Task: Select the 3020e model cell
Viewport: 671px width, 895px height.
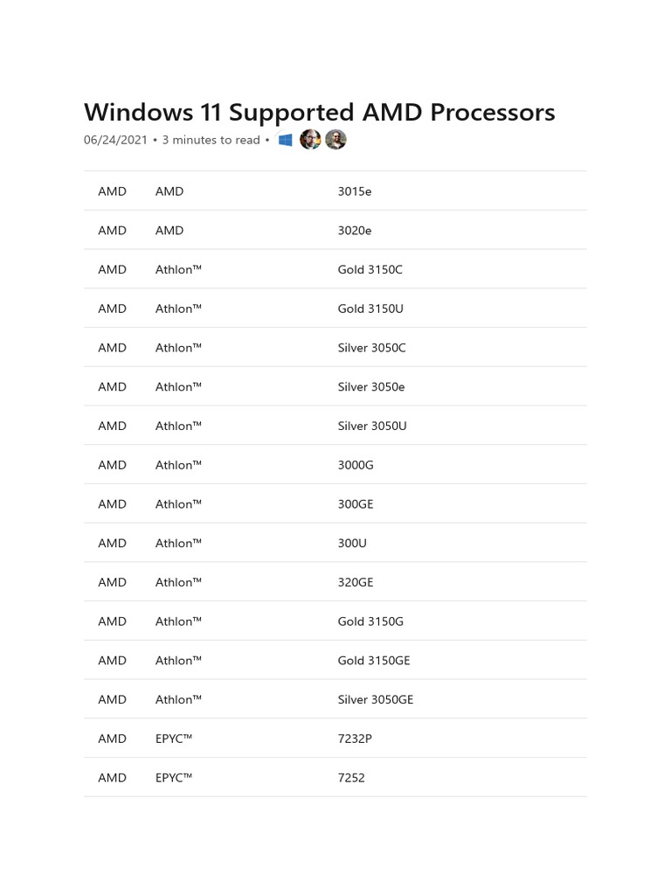Action: click(355, 231)
